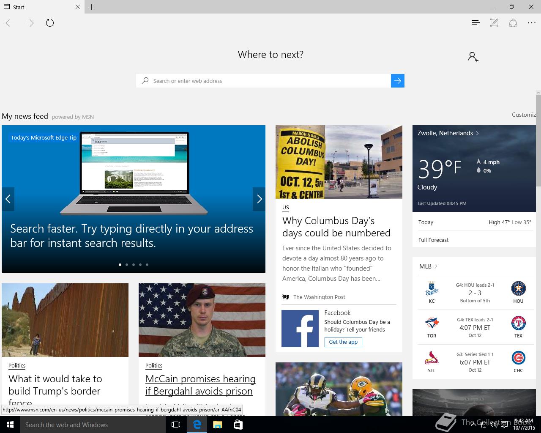Open the TOR vs TEX 4:07 PM ET game
The image size is (541, 433).
[x=475, y=327]
